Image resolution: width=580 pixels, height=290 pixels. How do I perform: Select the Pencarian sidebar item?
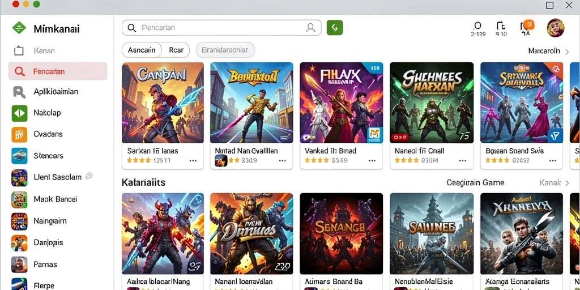point(58,71)
